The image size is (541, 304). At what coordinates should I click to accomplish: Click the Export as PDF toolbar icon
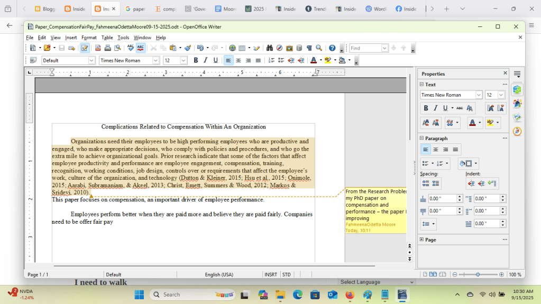98,48
